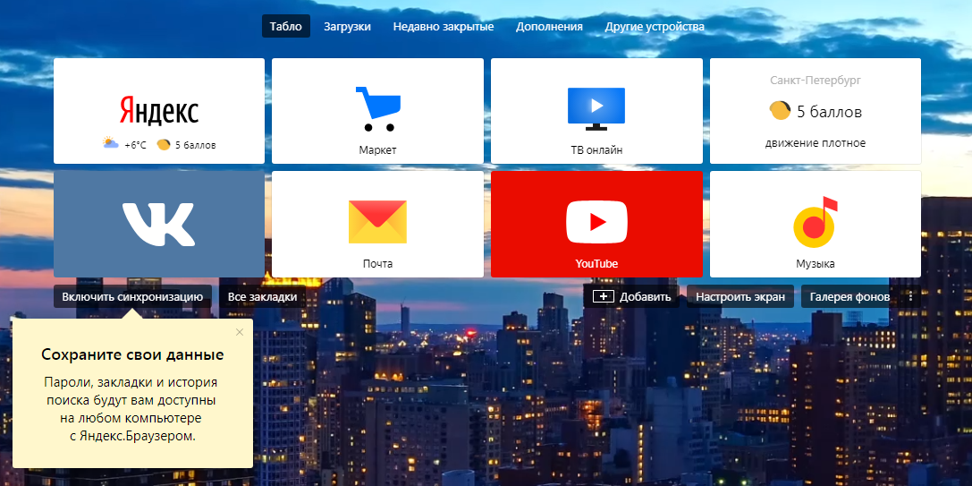Open the Yandex logo tile

158,110
